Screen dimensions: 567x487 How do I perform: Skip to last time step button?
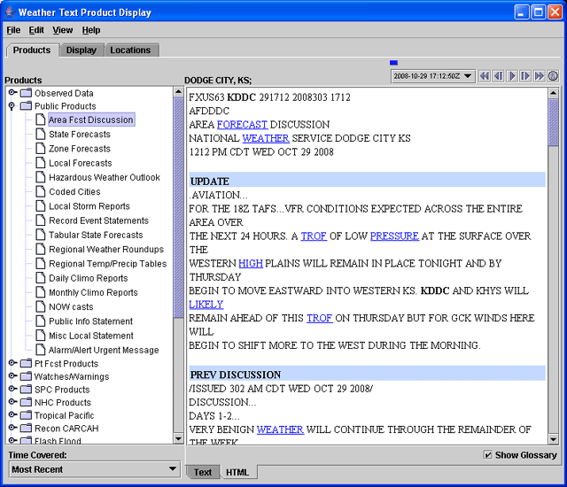pyautogui.click(x=539, y=76)
